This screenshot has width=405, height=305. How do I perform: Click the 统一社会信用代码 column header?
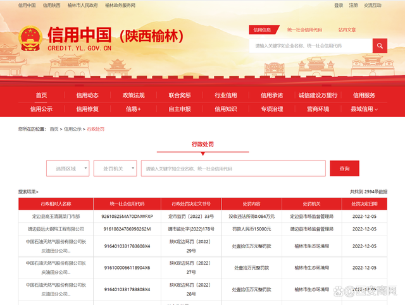coord(127,204)
